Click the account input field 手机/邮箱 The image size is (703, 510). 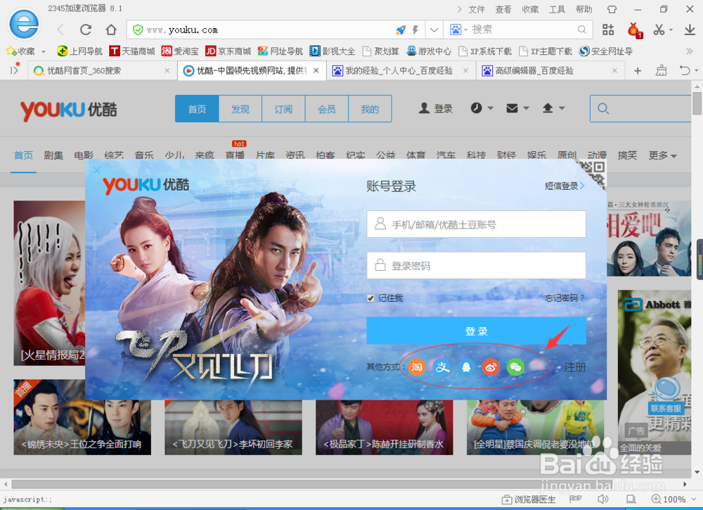[x=476, y=224]
